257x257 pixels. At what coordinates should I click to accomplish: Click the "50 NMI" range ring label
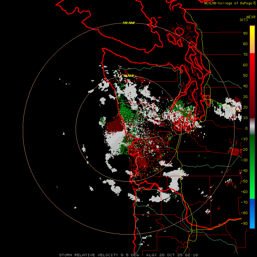coord(128,76)
